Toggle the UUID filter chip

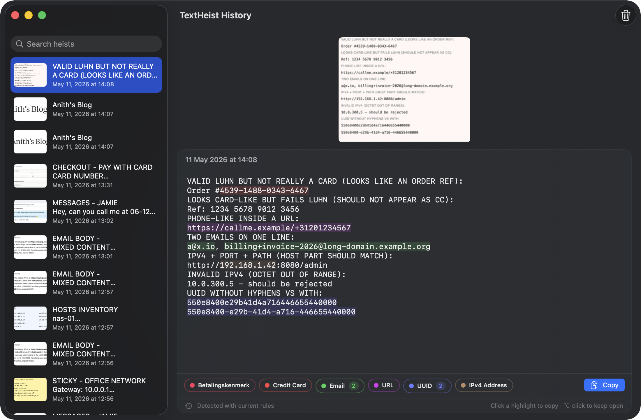coord(427,386)
